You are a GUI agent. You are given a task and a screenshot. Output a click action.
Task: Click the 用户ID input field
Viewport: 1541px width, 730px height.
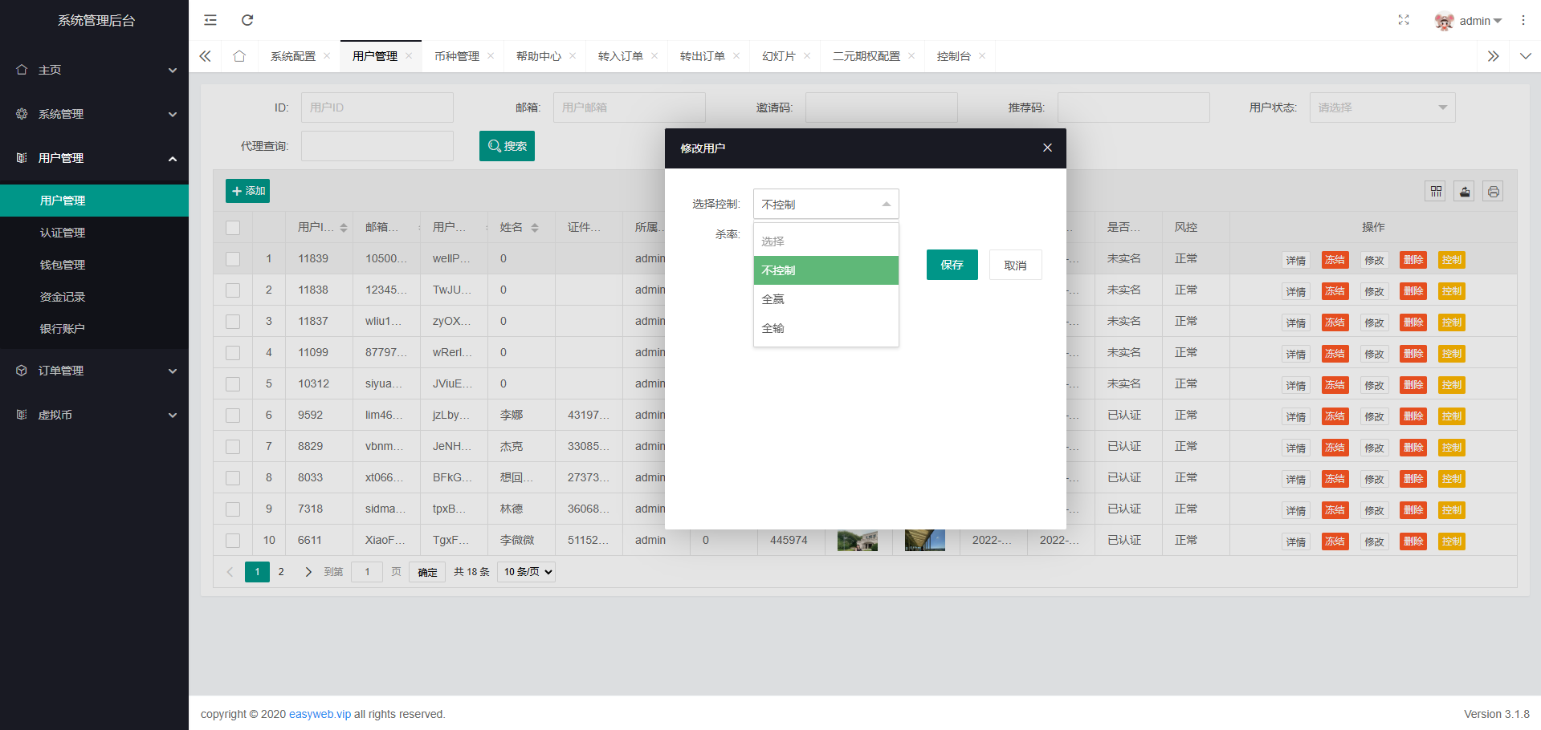coord(377,107)
